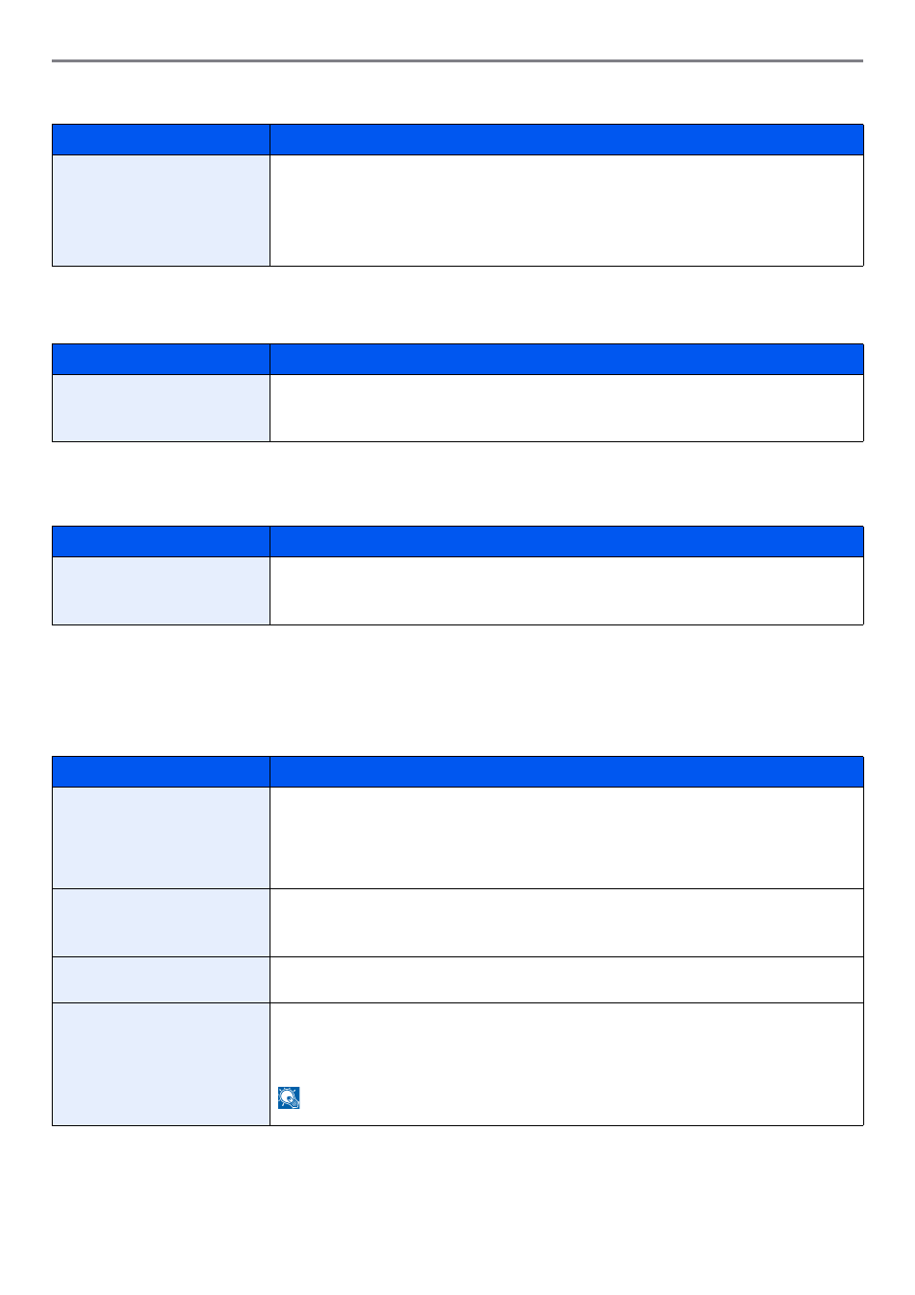915x1295 pixels.
Task: Select the third table's wide blue header cell
Action: (x=567, y=542)
